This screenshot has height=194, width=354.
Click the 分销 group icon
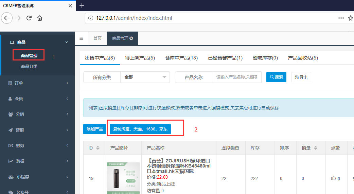click(11, 114)
